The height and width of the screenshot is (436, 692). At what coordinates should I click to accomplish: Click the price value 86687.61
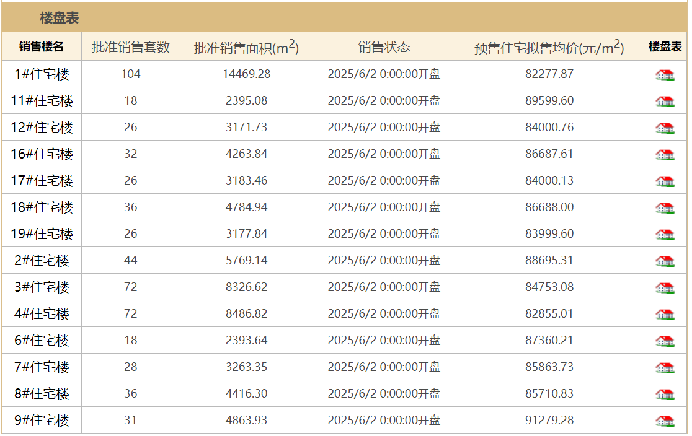click(549, 154)
